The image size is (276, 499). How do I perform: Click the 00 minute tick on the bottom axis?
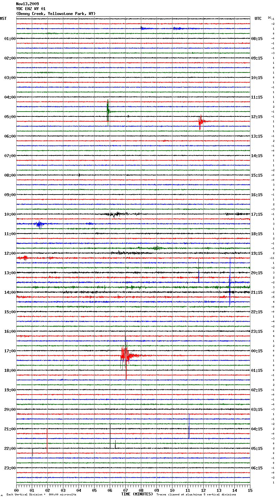17,490
